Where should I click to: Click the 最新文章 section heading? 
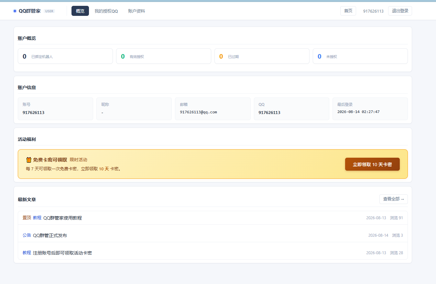point(27,199)
